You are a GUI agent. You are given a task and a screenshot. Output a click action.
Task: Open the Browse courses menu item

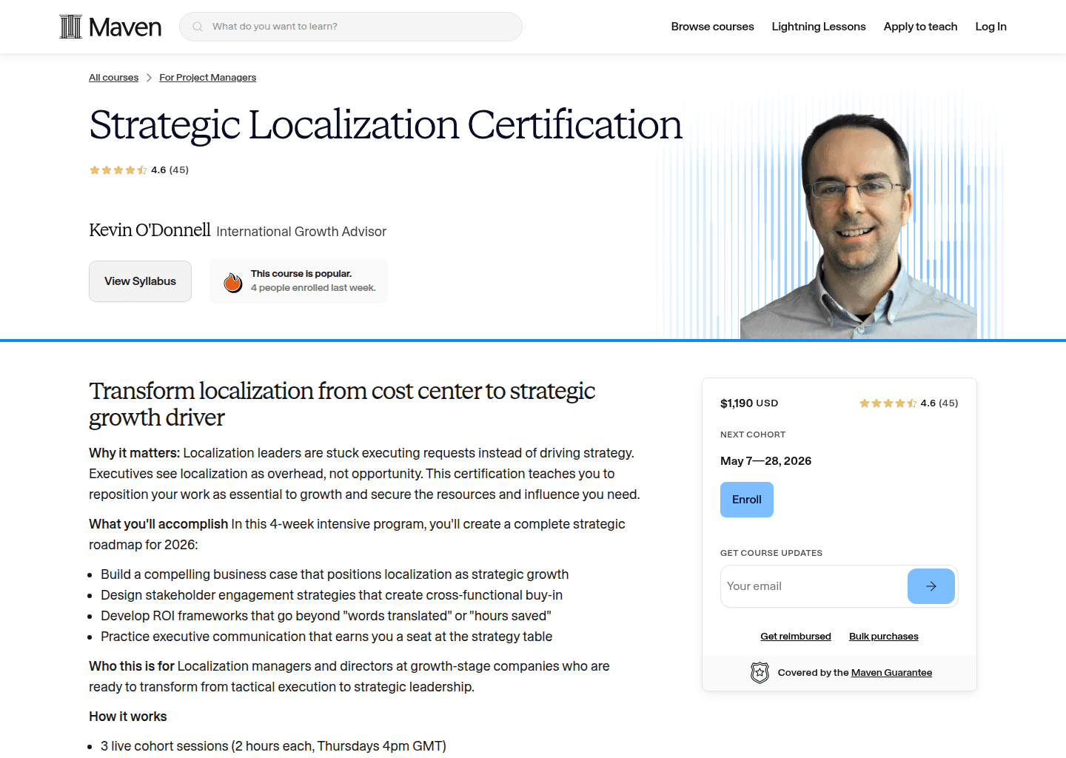712,26
